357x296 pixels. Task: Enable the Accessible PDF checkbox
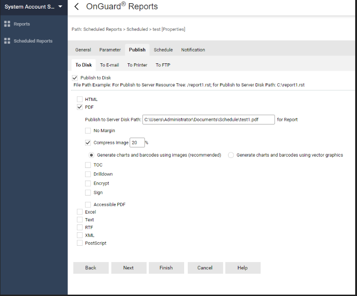tap(88, 205)
